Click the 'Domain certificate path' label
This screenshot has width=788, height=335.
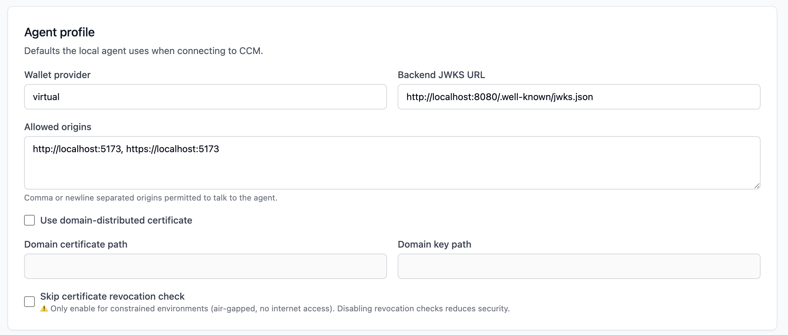click(x=76, y=244)
